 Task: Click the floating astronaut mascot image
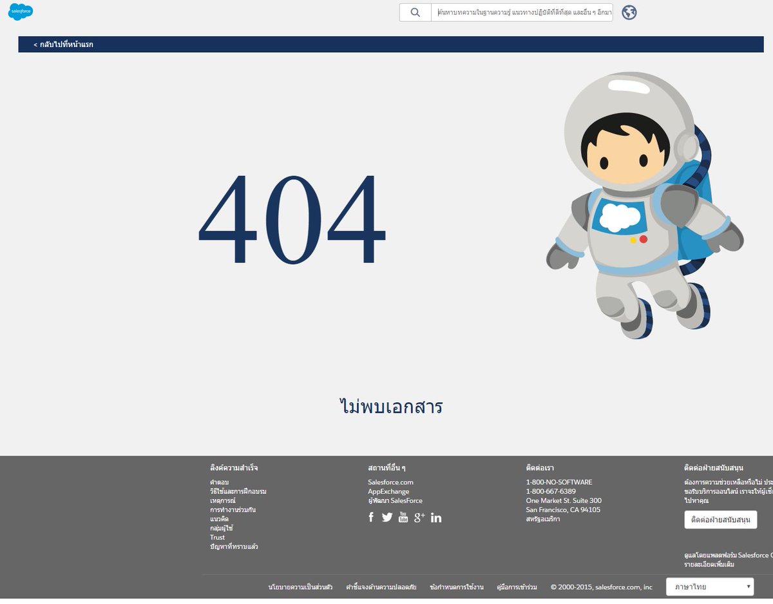coord(644,205)
